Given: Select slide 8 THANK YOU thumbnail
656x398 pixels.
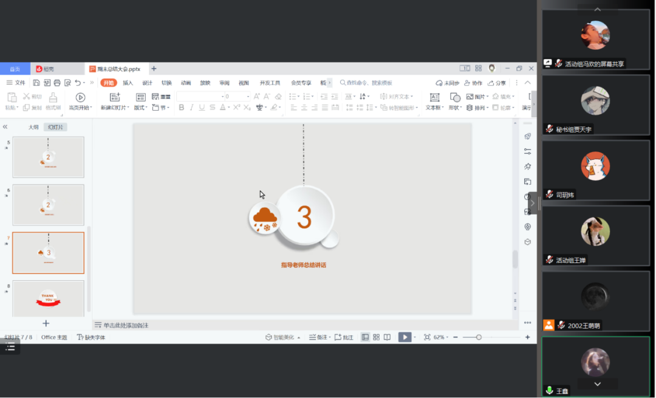Looking at the screenshot, I should tap(48, 298).
